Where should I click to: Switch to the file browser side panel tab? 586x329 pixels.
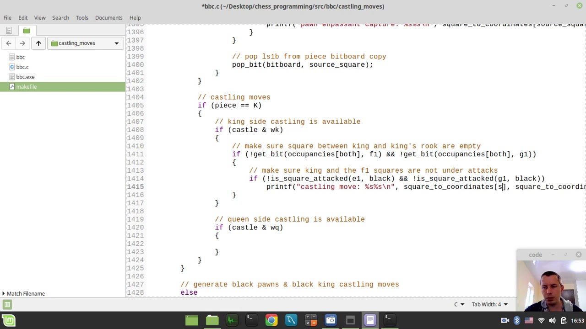tap(27, 31)
